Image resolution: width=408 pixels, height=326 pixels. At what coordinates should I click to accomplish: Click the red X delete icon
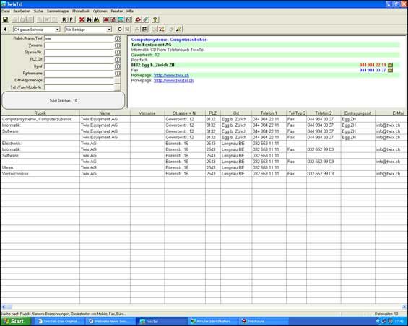(x=82, y=19)
